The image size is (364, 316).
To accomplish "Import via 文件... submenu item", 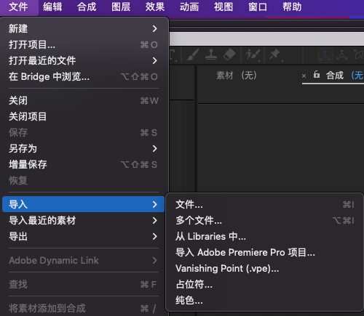I will coord(264,205).
